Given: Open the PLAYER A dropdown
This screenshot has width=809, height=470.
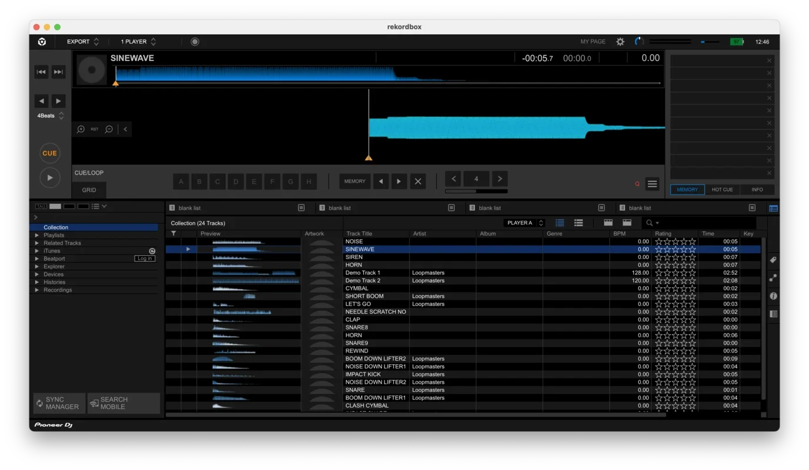Looking at the screenshot, I should [x=524, y=223].
